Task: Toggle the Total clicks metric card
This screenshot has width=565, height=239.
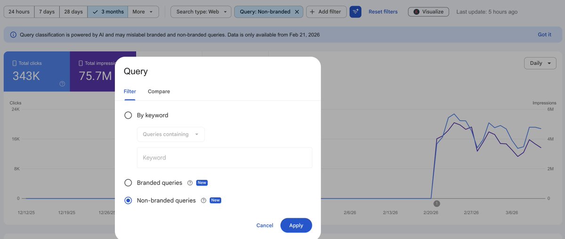Action: (37, 71)
